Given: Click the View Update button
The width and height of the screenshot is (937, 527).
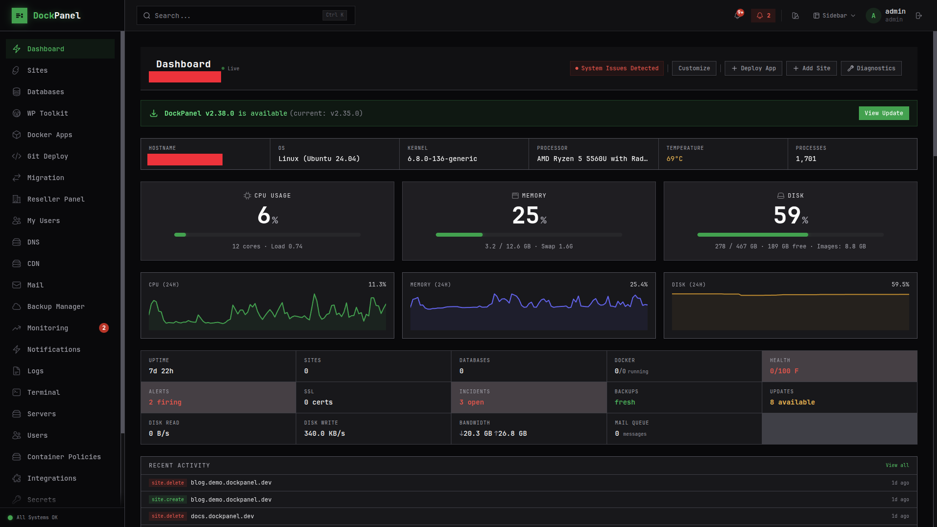Looking at the screenshot, I should pyautogui.click(x=884, y=113).
